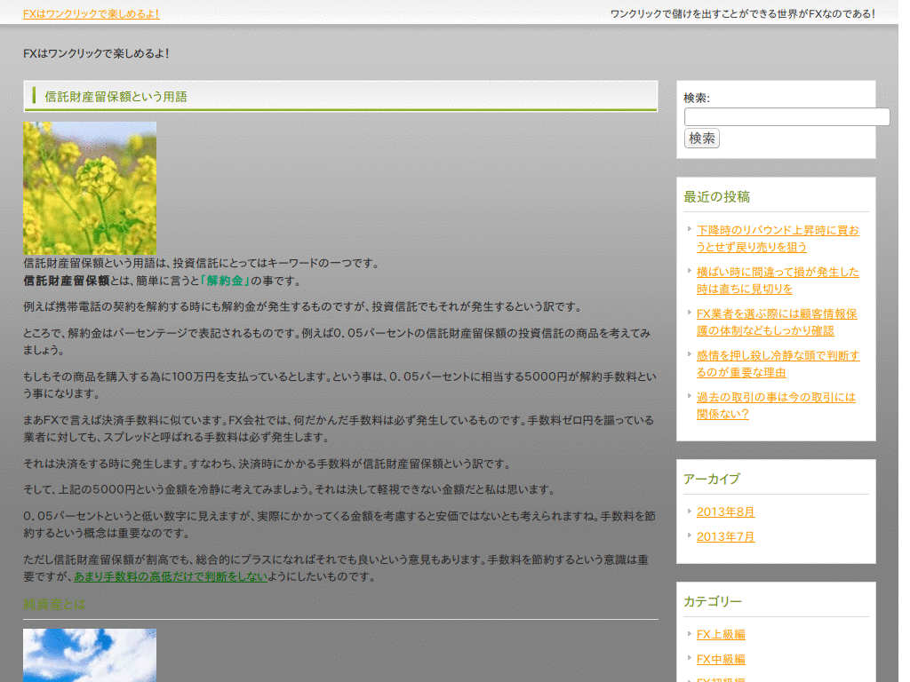Viewport: 910px width, 682px height.
Task: Open post 過去の取引の事は今の取引には関係ない?
Action: (776, 405)
